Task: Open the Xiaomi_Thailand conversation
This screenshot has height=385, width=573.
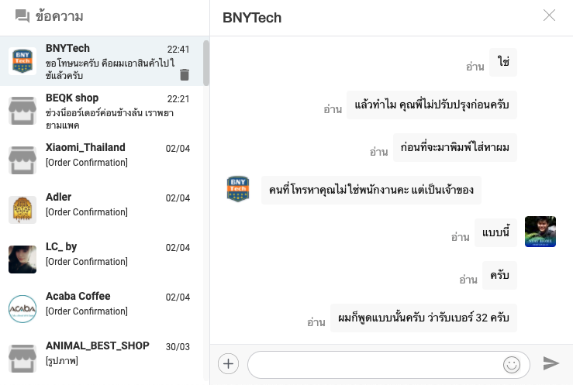Action: [105, 155]
